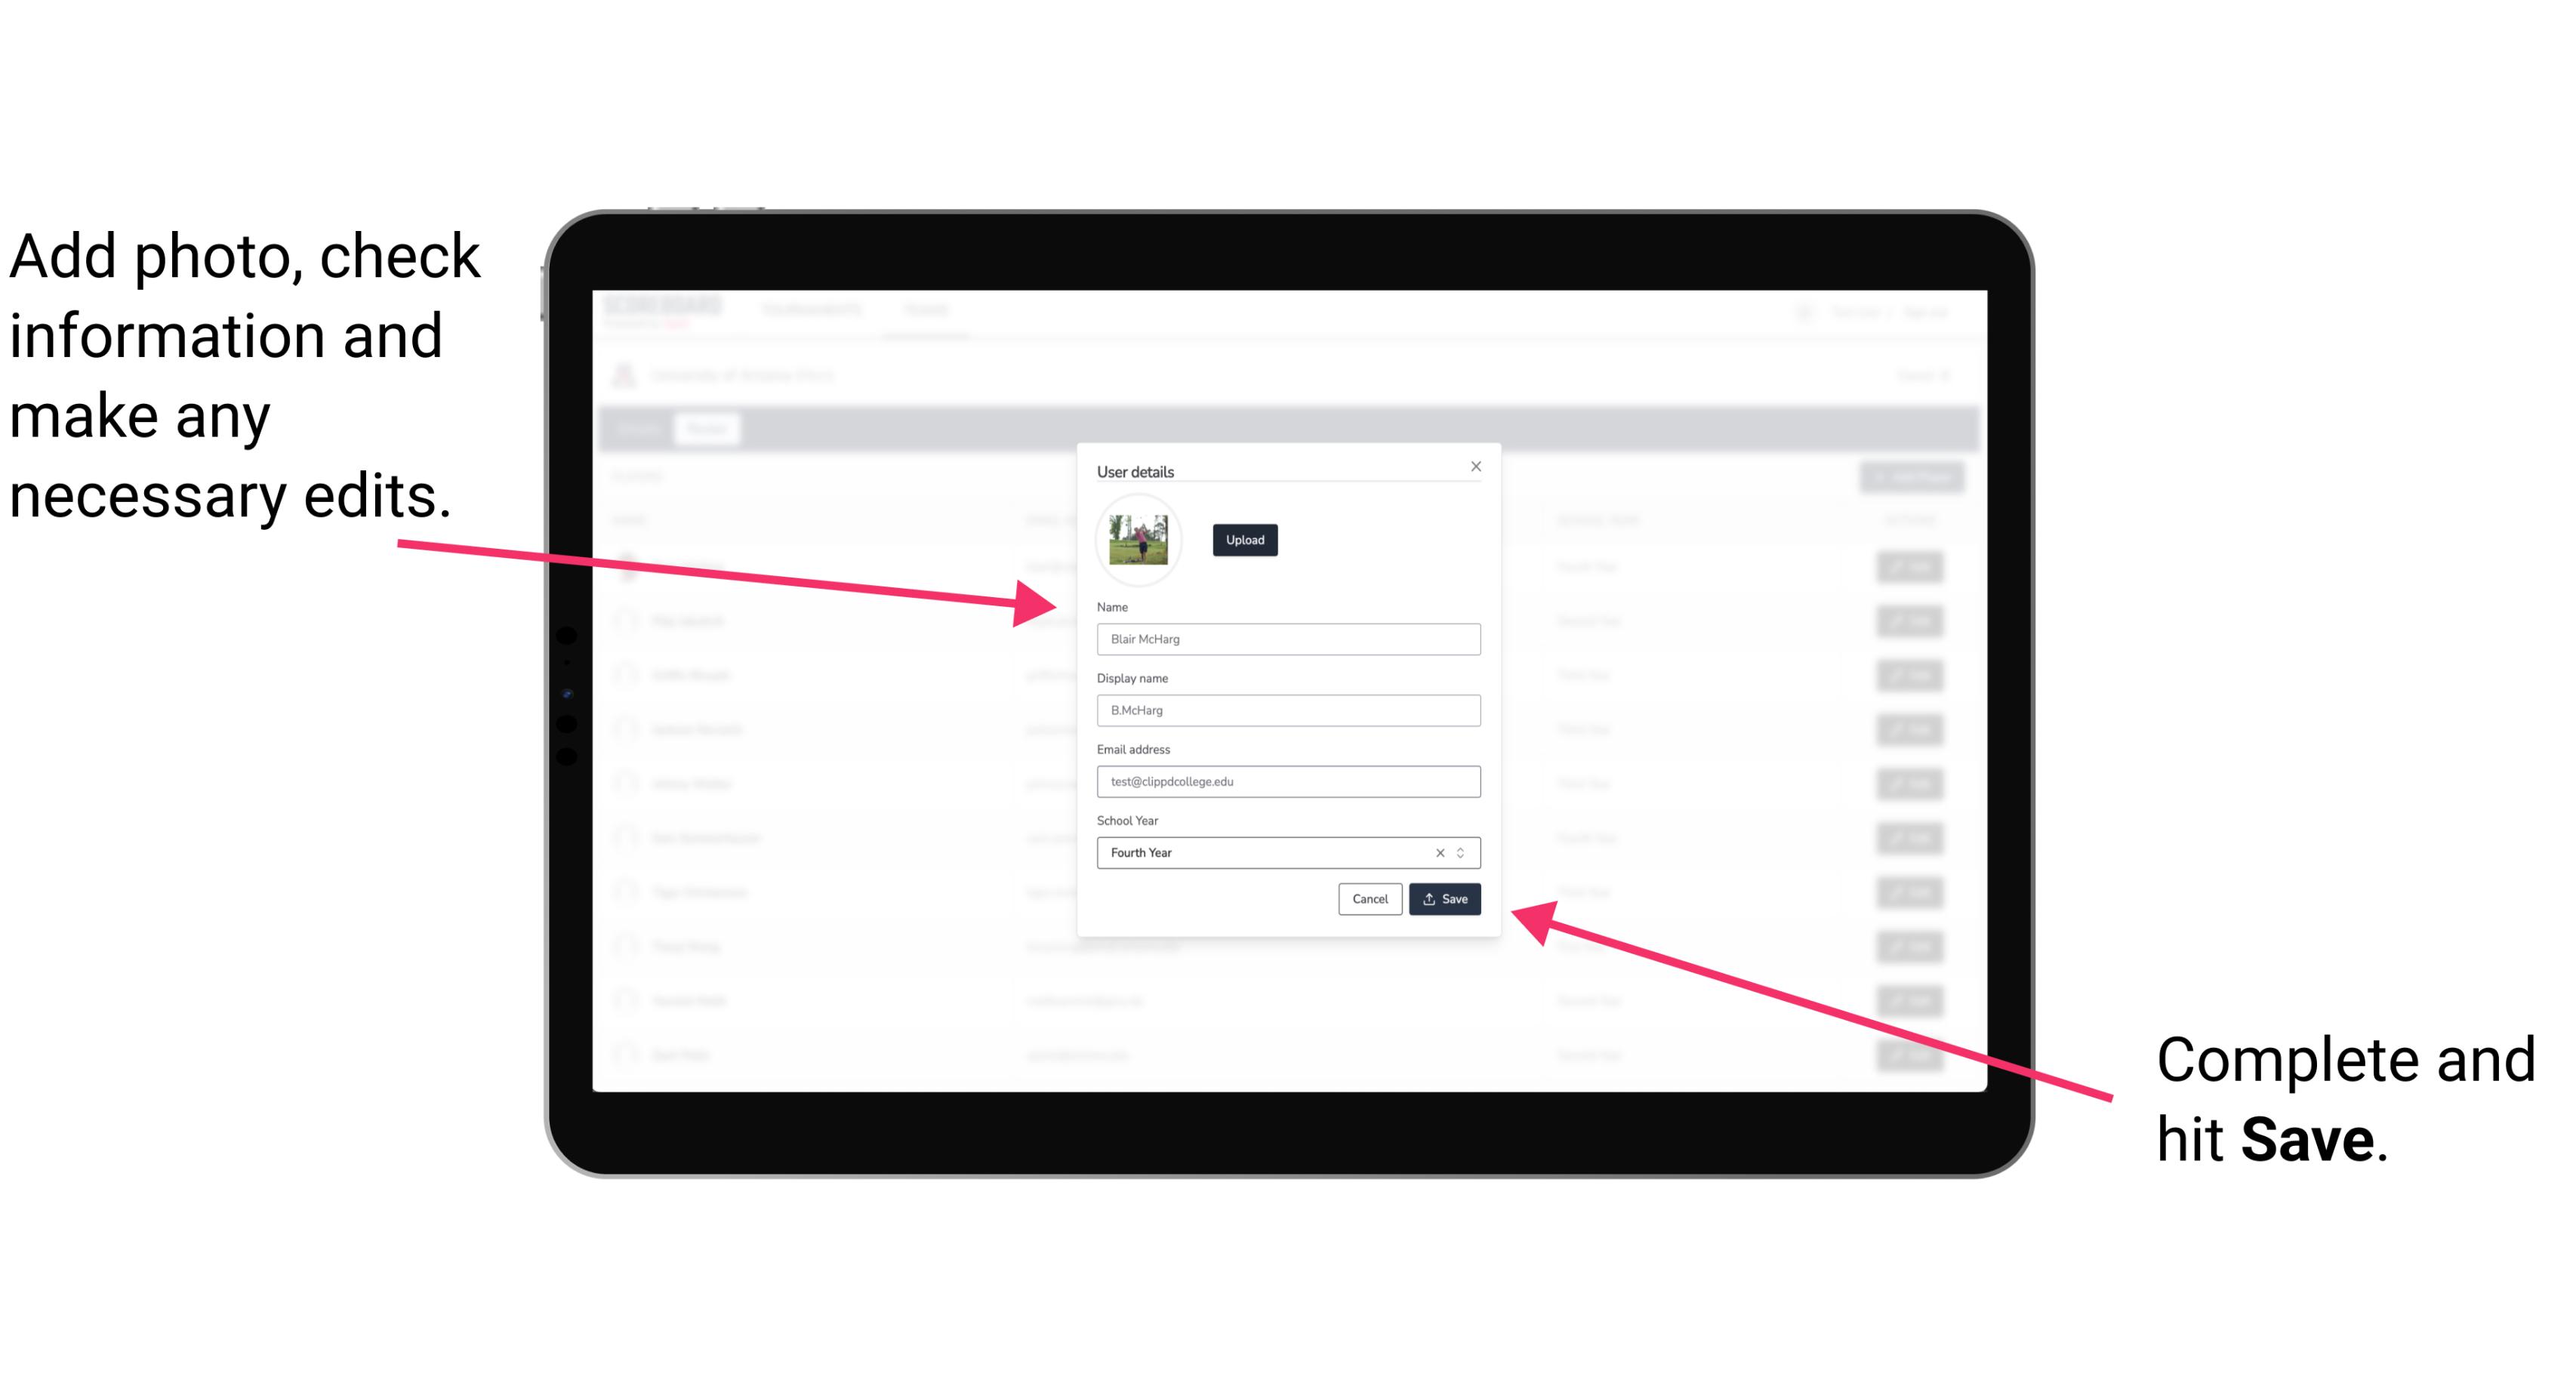This screenshot has height=1386, width=2576.
Task: Toggle display name field edit mode
Action: click(1289, 710)
